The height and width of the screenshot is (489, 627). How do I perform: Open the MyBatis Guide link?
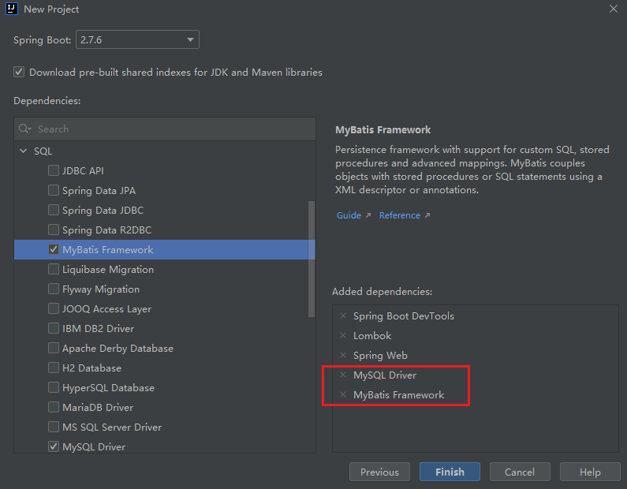coord(349,215)
